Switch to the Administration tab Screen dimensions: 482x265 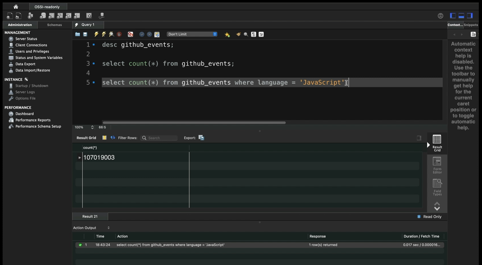(x=20, y=25)
